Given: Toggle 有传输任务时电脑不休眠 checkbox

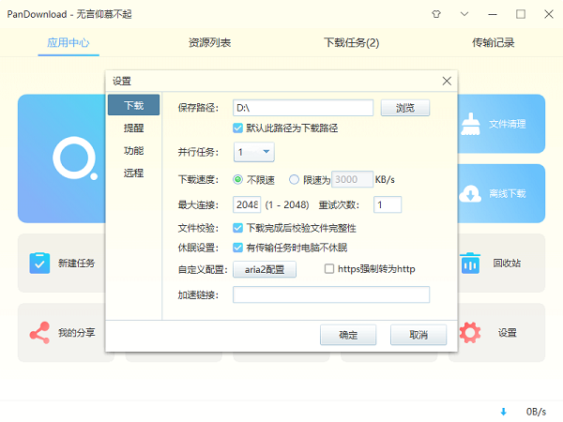Looking at the screenshot, I should (x=237, y=248).
